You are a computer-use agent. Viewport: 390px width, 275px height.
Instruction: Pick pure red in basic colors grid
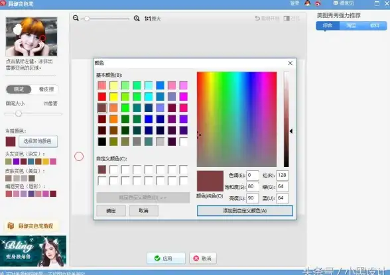[102, 96]
